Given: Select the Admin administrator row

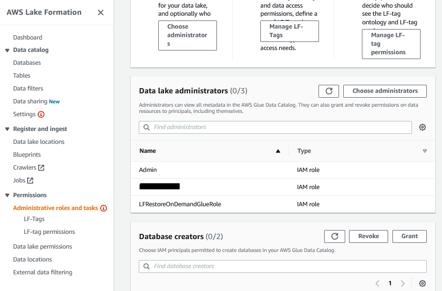Looking at the screenshot, I should pos(283,170).
